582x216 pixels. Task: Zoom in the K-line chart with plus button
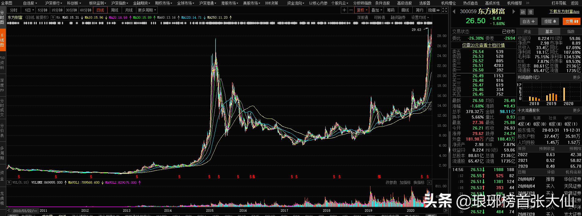[x=344, y=10]
